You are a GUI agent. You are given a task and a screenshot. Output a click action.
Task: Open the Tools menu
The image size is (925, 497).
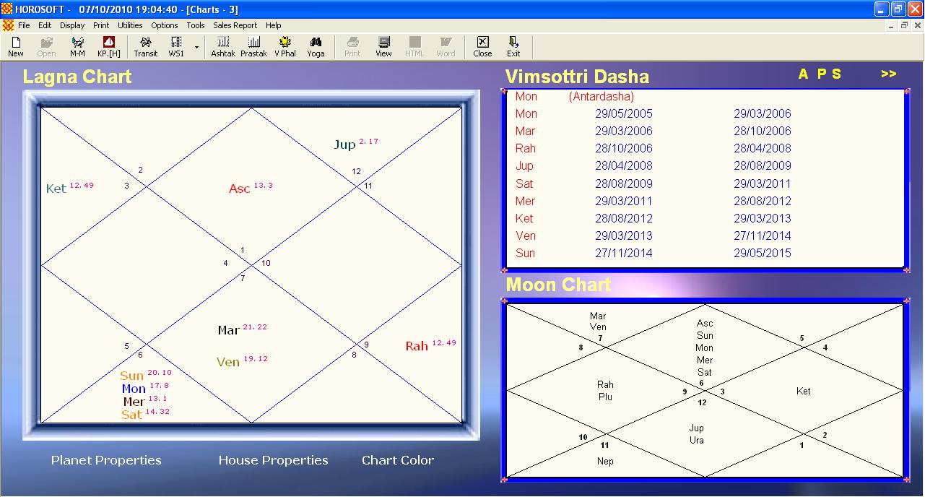196,25
